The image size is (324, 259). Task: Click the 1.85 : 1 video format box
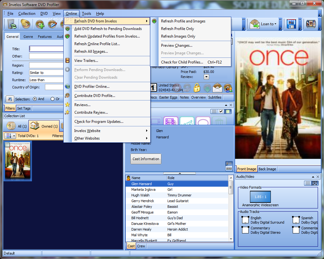tap(260, 197)
